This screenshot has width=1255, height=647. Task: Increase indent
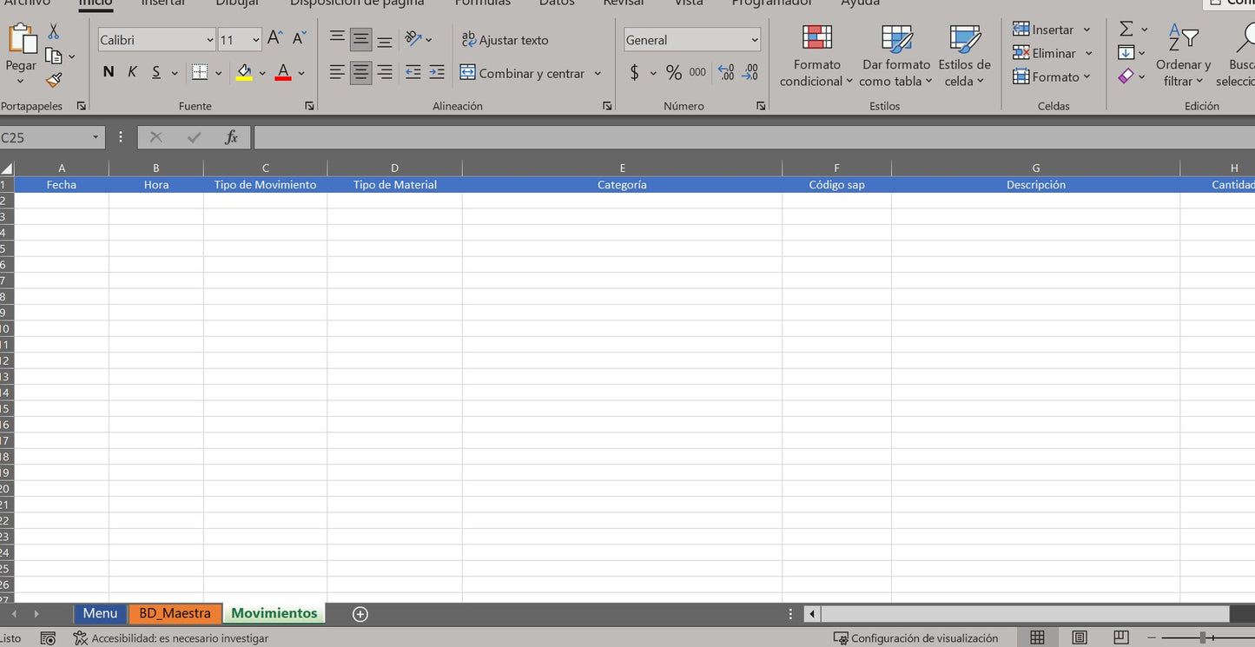[x=437, y=73]
